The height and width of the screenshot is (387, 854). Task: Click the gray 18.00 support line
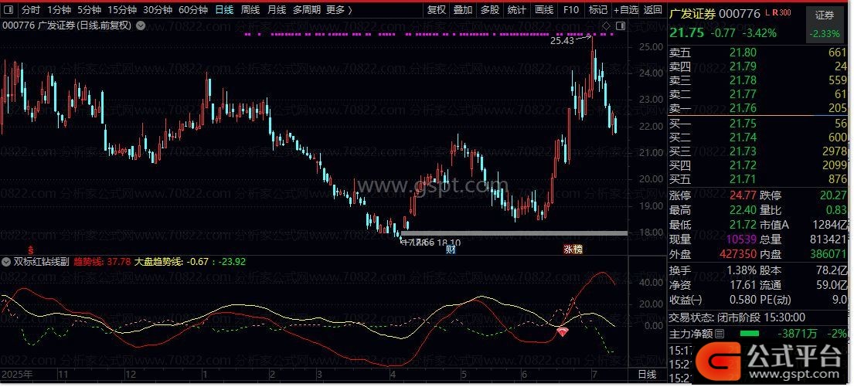click(514, 233)
